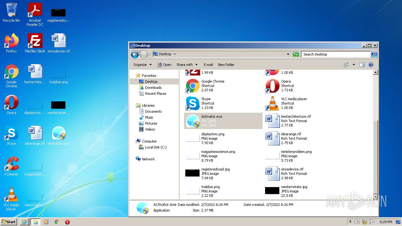Select sincedevice.rtf in file list
This screenshot has height=226, width=402.
click(303, 174)
